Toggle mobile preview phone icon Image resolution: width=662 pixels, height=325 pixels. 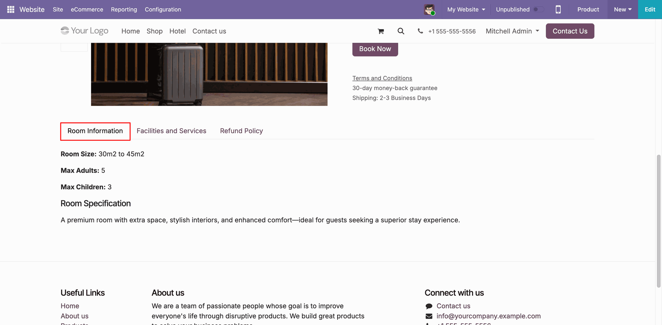click(x=558, y=9)
